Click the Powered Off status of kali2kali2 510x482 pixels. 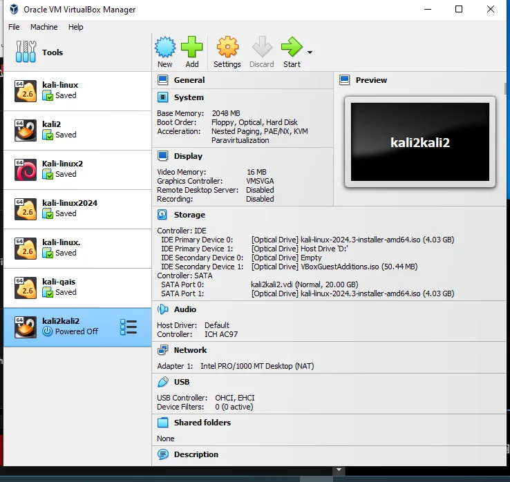[x=77, y=331]
